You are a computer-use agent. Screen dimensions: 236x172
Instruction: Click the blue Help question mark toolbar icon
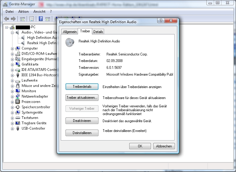[41, 19]
